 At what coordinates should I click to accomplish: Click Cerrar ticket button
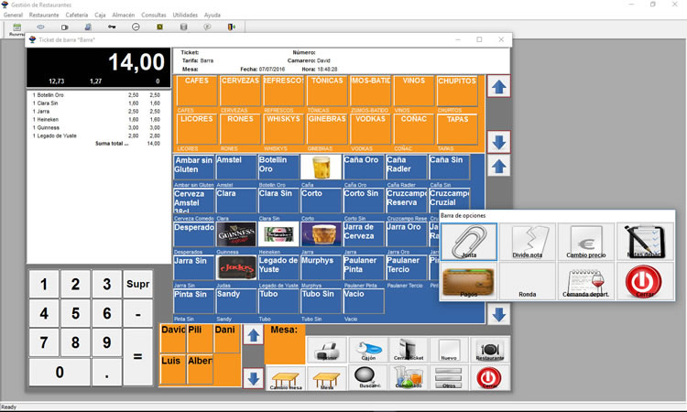409,350
